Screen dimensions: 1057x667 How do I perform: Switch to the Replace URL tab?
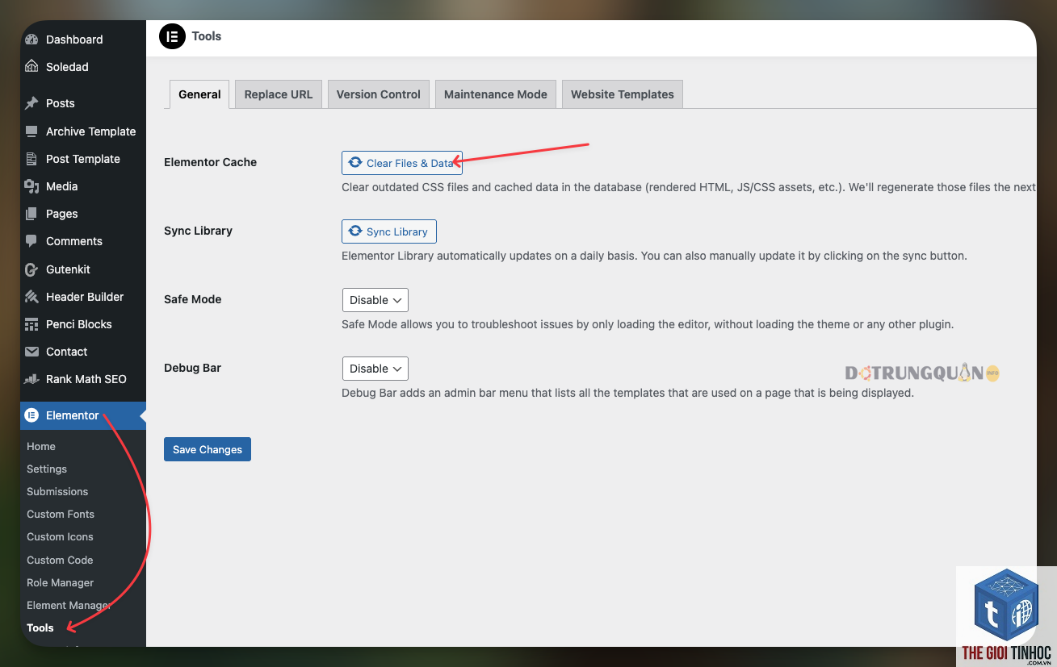click(279, 94)
